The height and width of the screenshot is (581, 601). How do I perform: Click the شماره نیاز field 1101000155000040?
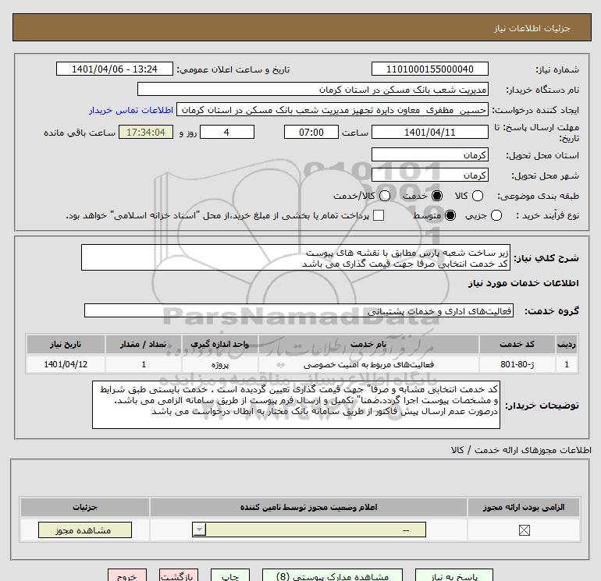[429, 69]
